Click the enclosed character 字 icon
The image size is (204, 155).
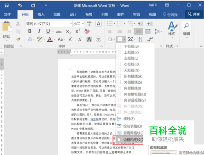tap(98, 39)
